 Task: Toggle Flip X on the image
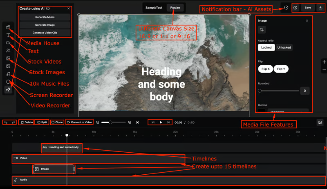(x=265, y=69)
